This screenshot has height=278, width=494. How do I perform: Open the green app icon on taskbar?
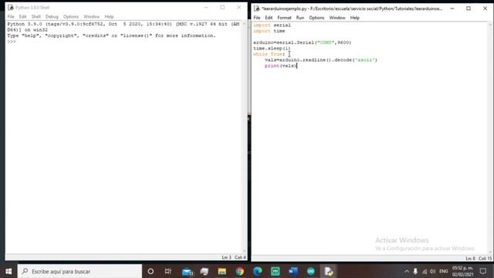coord(276,271)
